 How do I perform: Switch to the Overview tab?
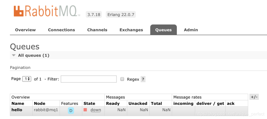click(x=25, y=30)
